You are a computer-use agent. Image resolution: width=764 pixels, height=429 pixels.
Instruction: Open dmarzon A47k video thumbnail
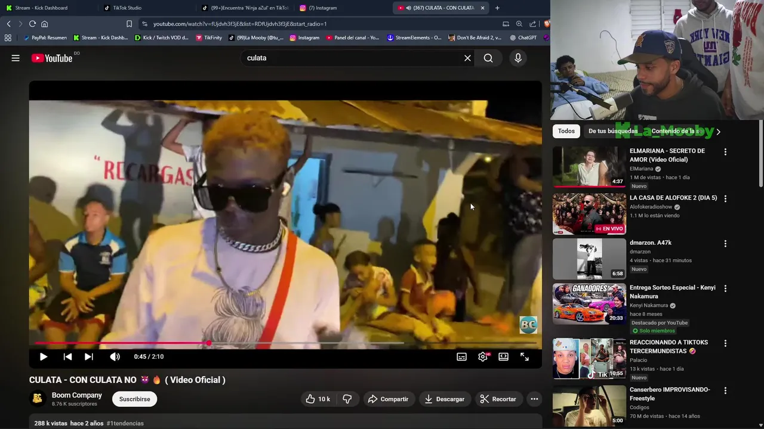589,259
